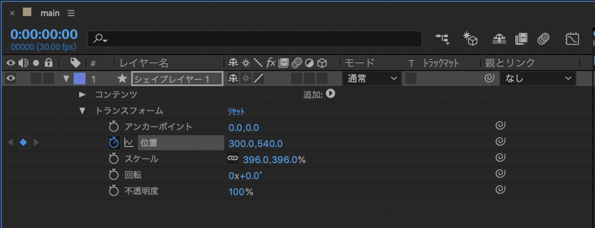Hide シェイプレイヤー 1 with eye toggle
The image size is (595, 228).
point(11,78)
